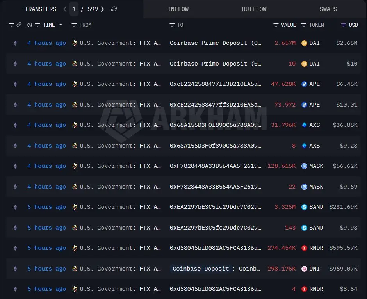
Task: Click the APE token icon in the 73.972 row
Action: [304, 105]
